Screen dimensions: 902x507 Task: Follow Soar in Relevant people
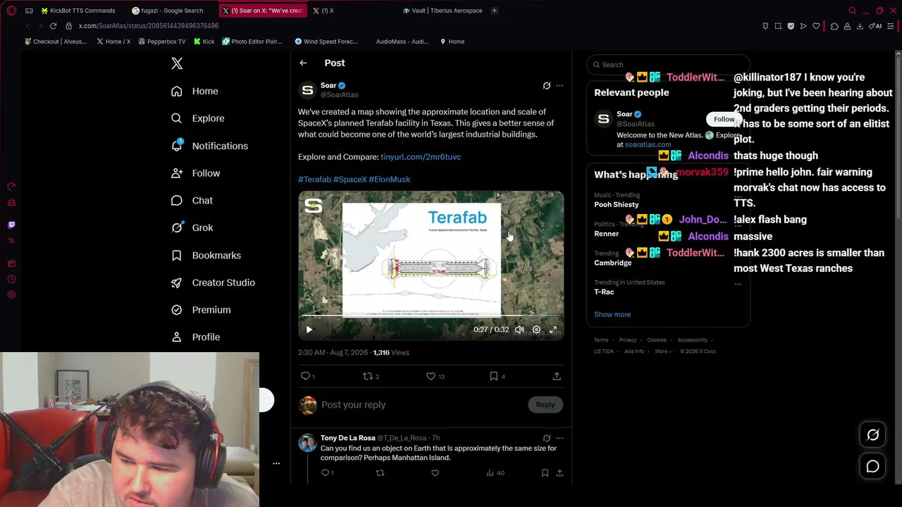tap(724, 120)
